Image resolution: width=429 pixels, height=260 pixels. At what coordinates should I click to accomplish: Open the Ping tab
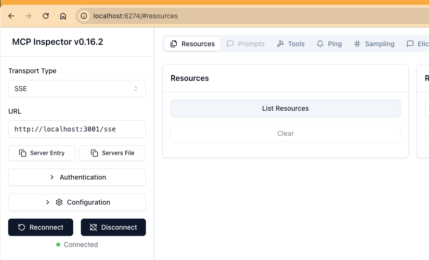[x=329, y=44]
